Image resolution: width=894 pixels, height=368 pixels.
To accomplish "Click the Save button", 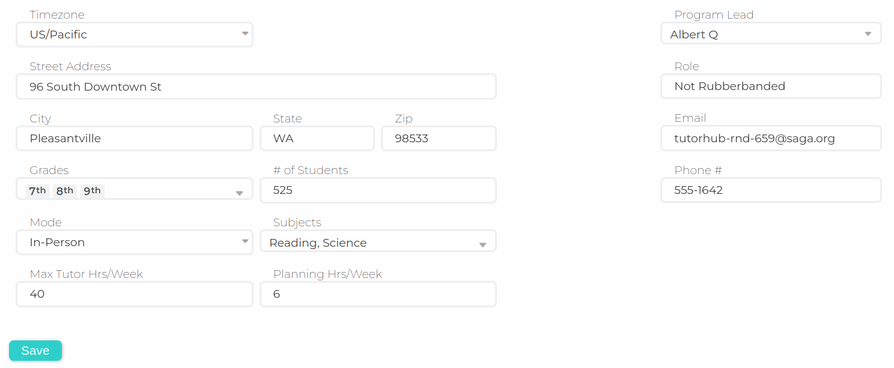I will point(35,351).
